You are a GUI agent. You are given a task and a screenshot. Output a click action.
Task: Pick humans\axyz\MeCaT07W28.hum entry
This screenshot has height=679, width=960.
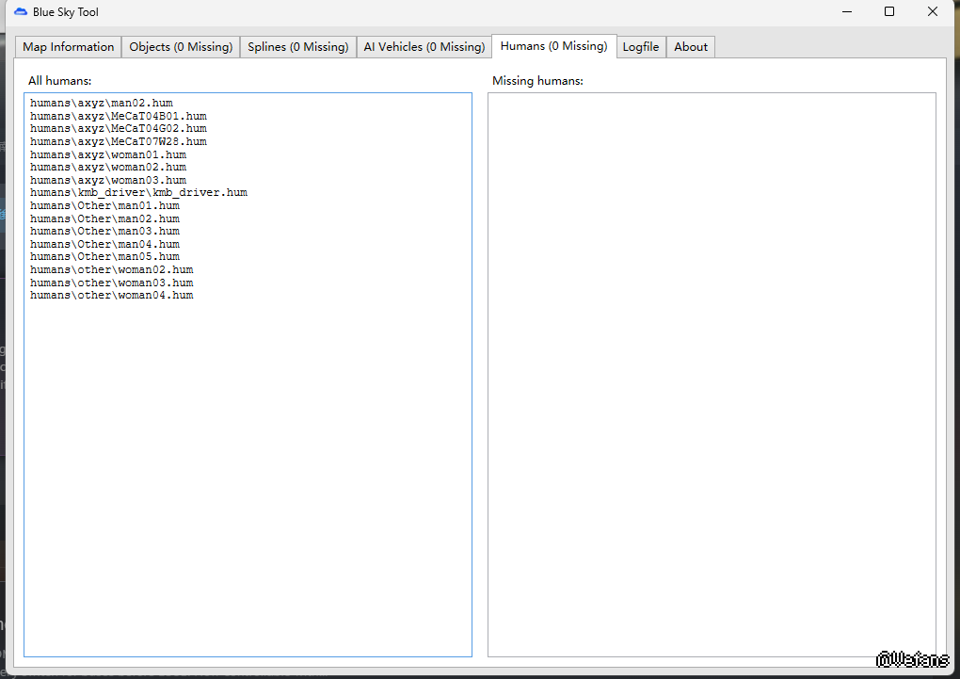(x=119, y=141)
